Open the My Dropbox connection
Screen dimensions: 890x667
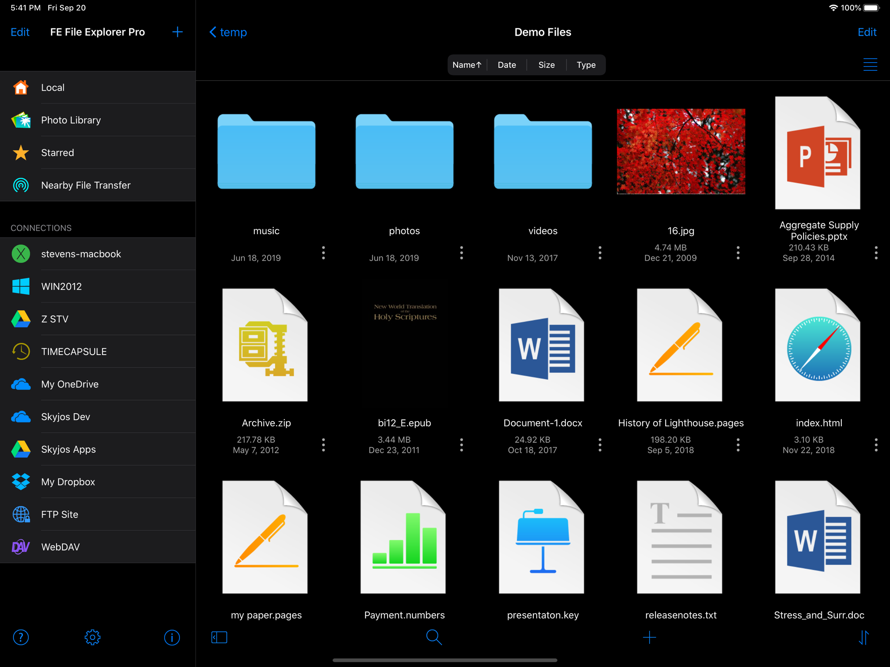(98, 481)
